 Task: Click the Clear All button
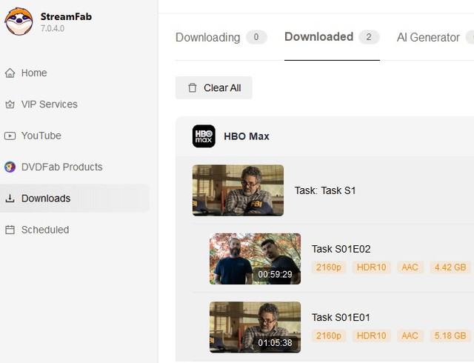pos(214,87)
